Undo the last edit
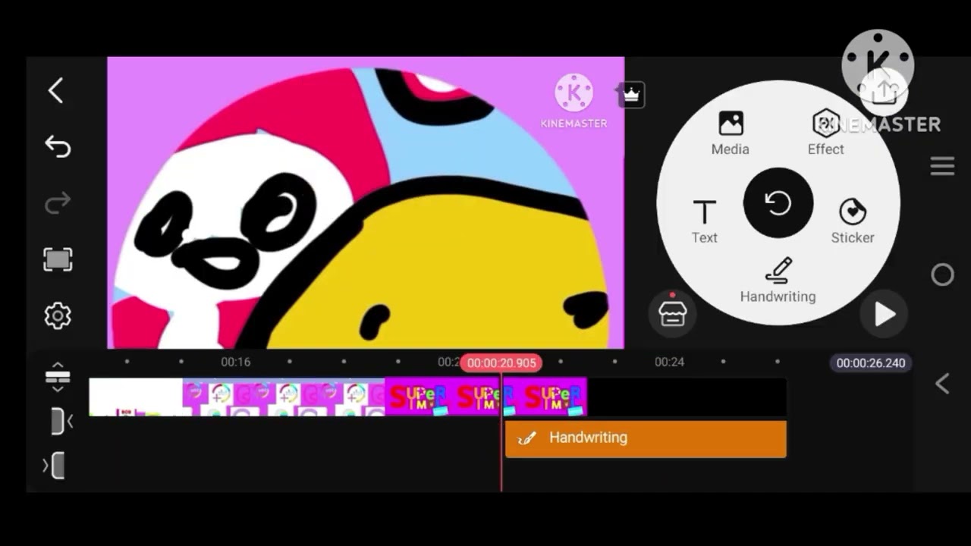The height and width of the screenshot is (546, 971). (58, 146)
